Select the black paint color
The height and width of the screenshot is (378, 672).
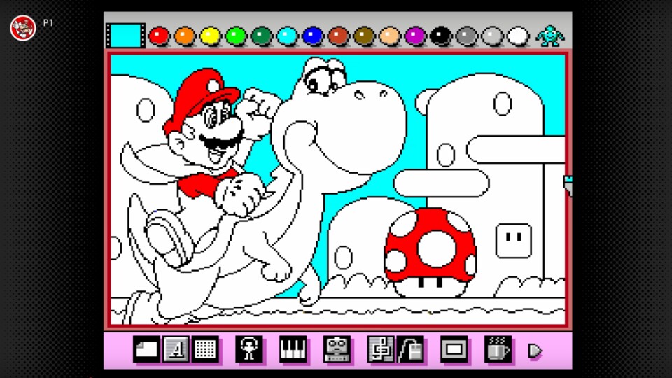coord(440,36)
